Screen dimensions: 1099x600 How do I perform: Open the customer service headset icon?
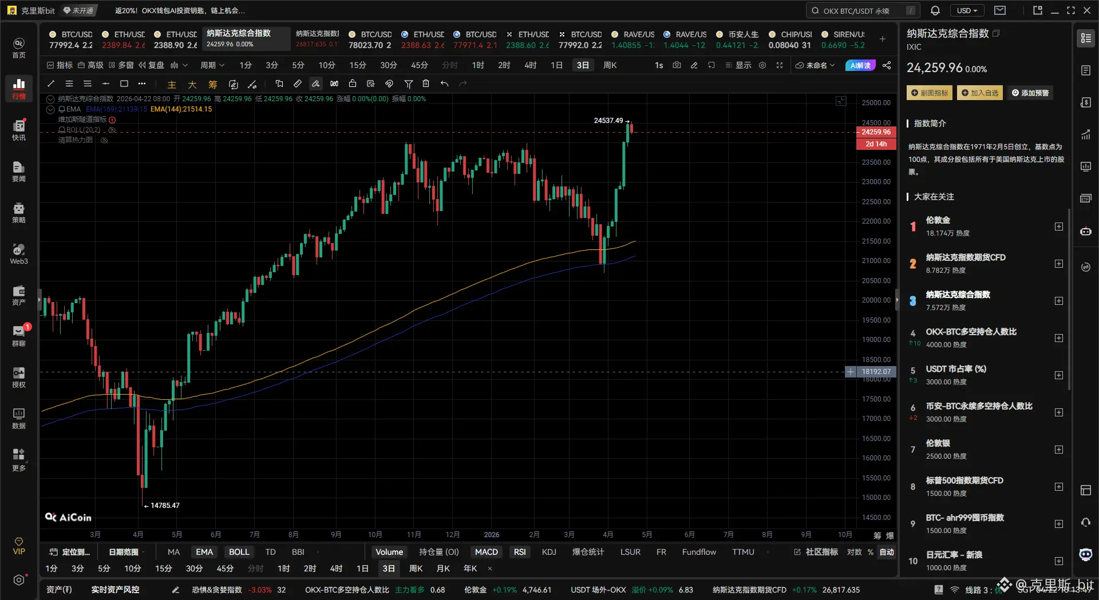1086,522
